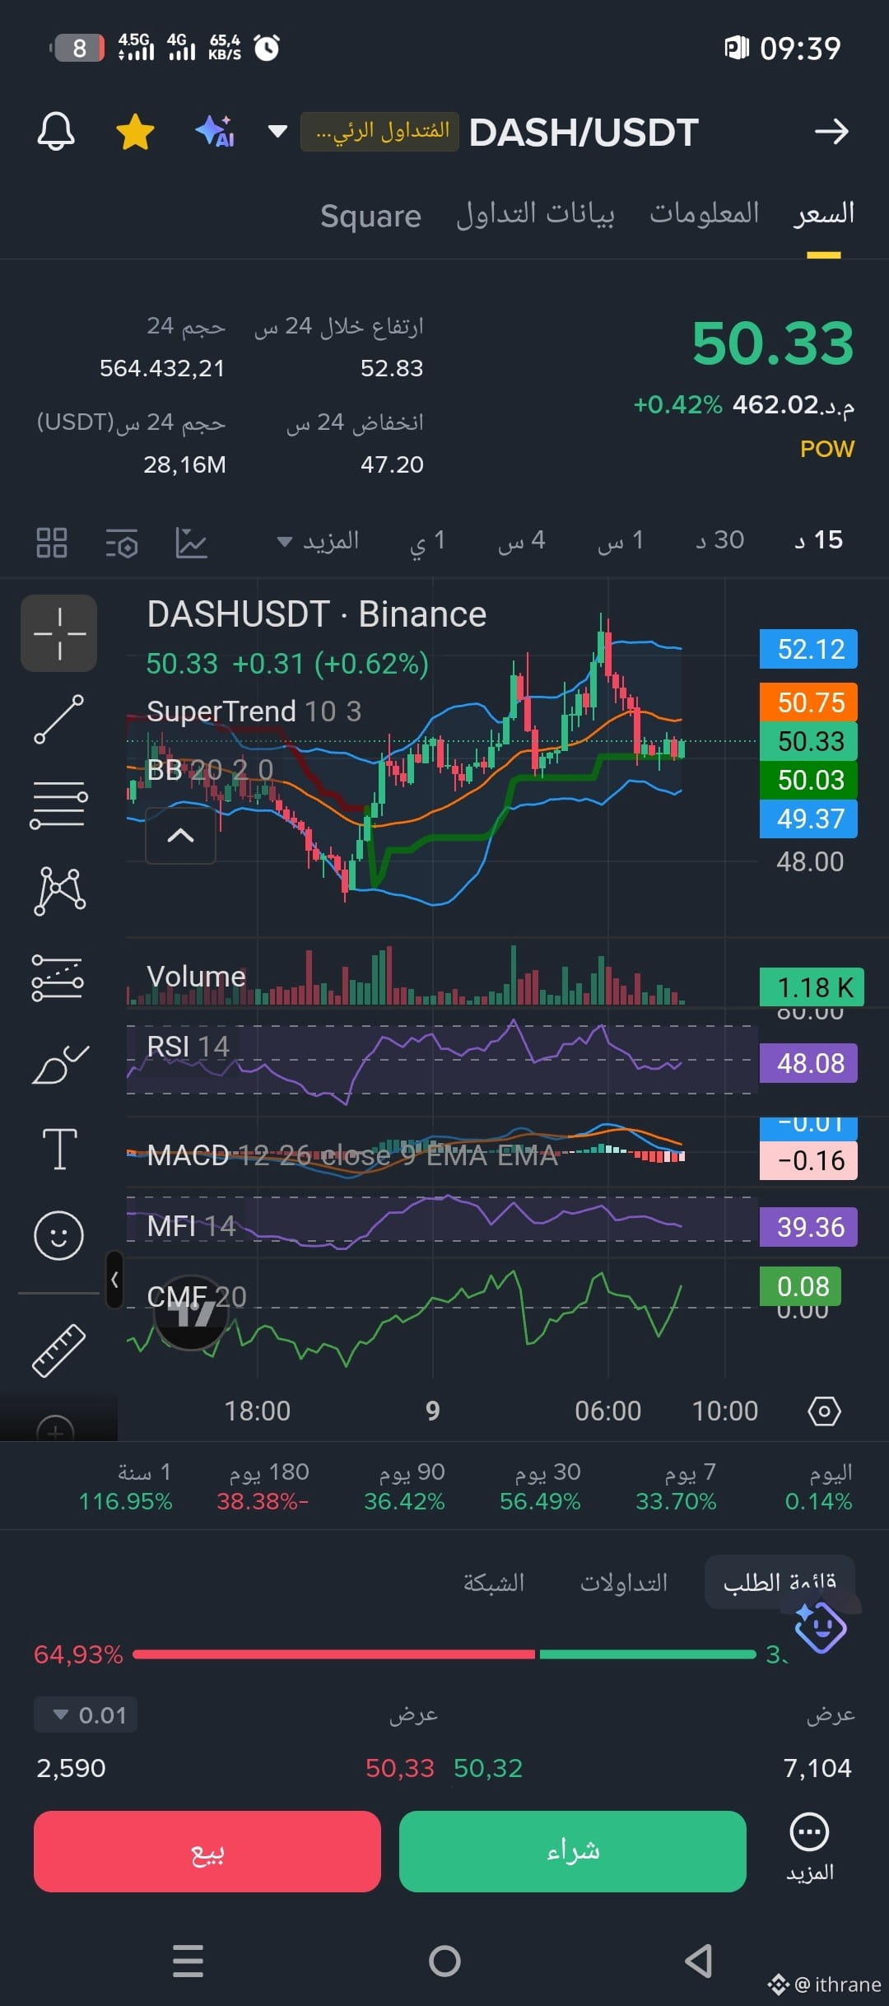Open the grid layout icon
The height and width of the screenshot is (2006, 889).
click(52, 543)
